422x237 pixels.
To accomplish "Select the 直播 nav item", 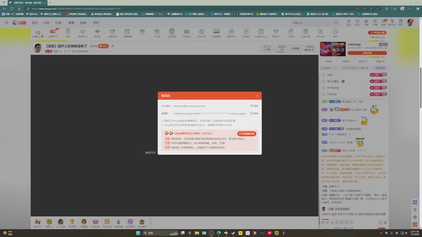I will [x=46, y=23].
